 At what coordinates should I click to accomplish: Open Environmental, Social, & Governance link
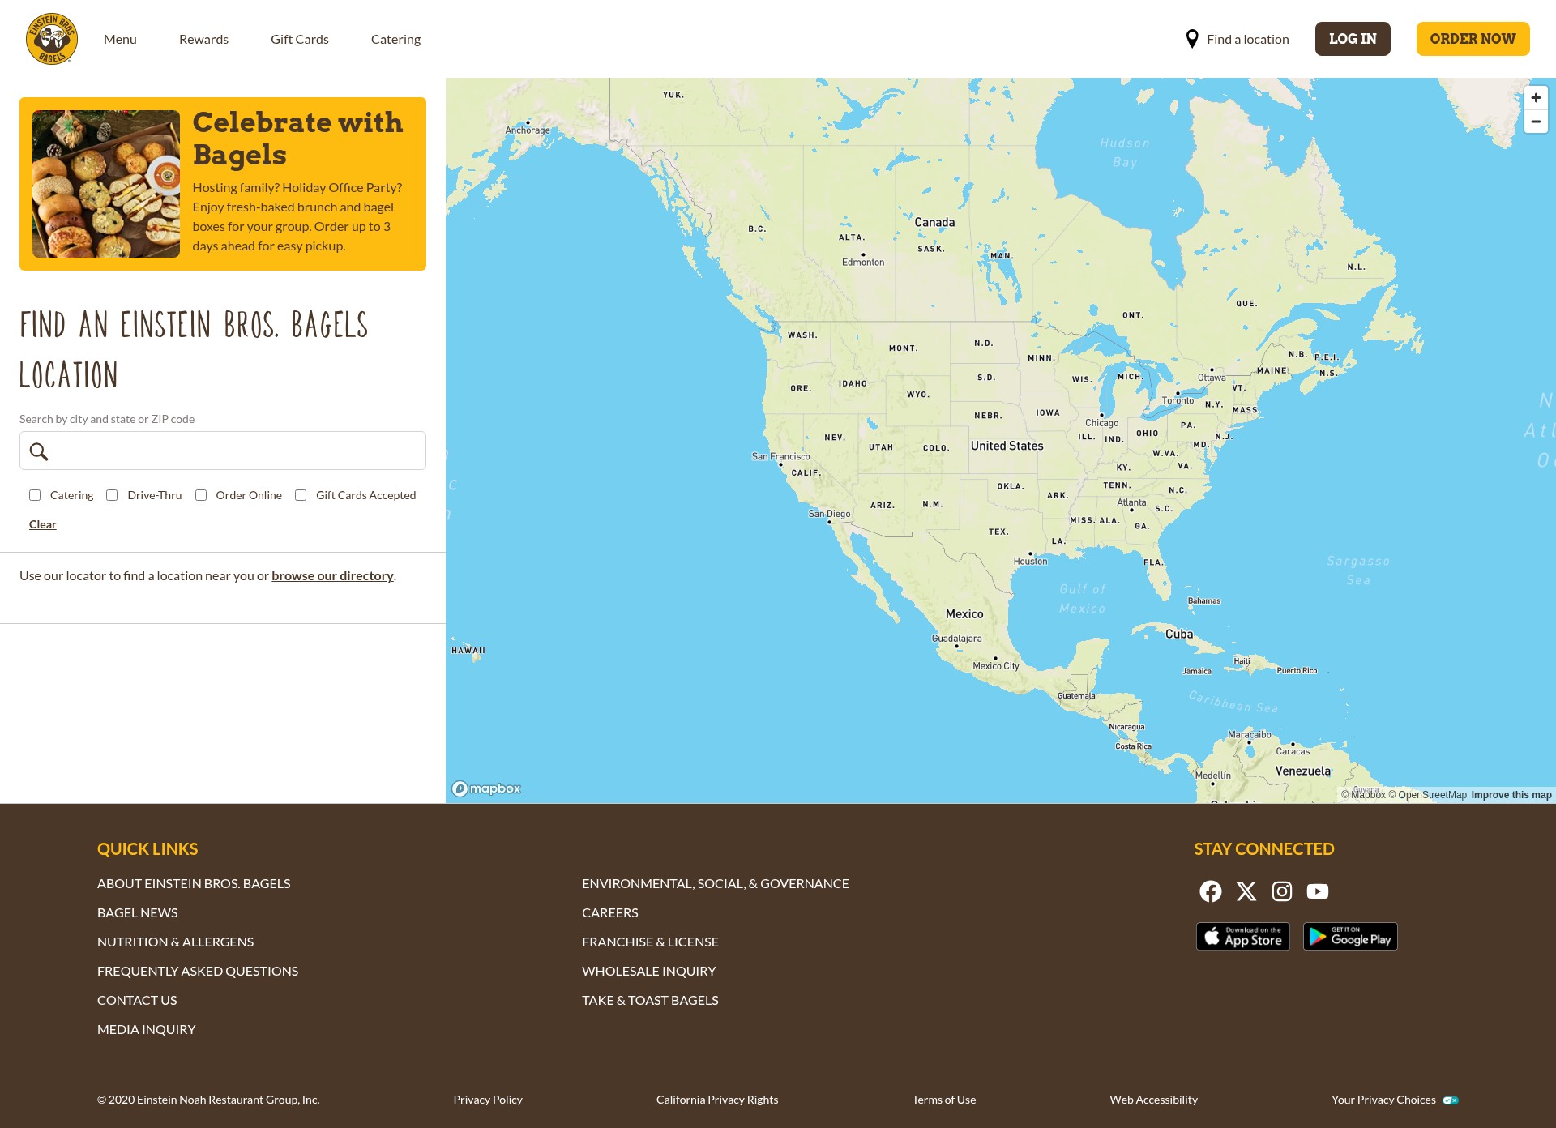click(716, 883)
